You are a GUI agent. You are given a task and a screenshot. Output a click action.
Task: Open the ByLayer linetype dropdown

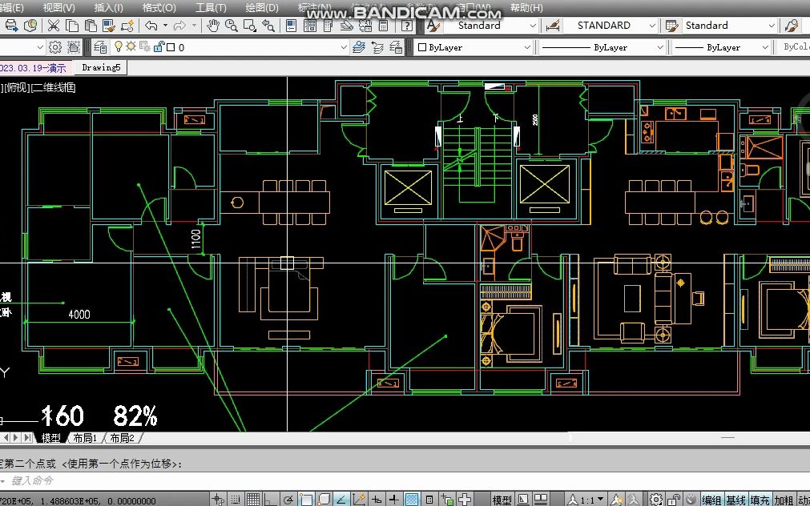click(602, 47)
